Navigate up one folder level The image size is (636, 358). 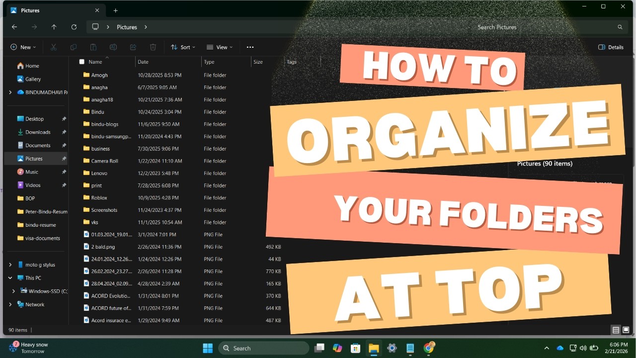coord(54,27)
